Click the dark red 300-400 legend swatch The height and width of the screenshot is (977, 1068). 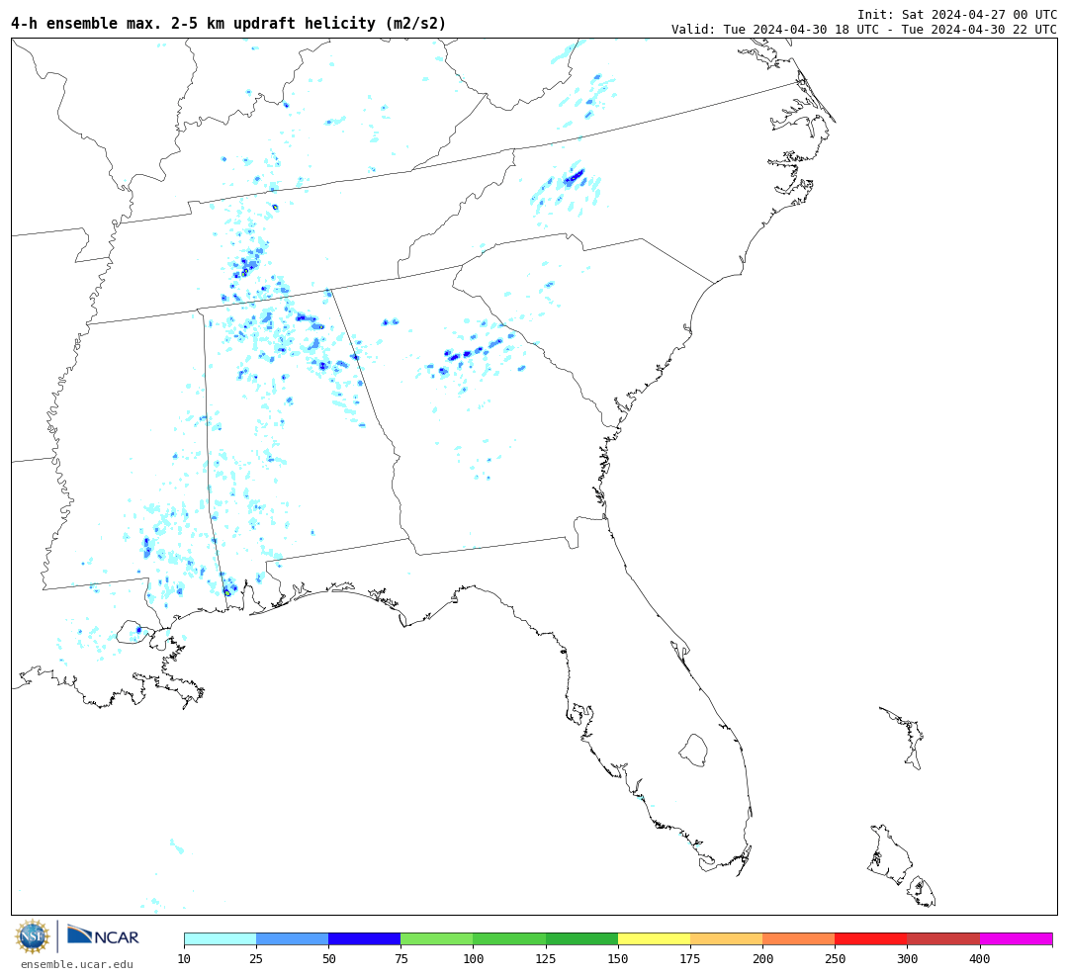point(943,938)
